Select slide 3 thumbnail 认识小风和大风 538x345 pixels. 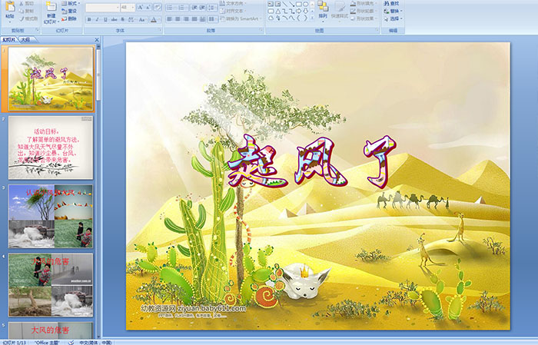[x=51, y=216]
